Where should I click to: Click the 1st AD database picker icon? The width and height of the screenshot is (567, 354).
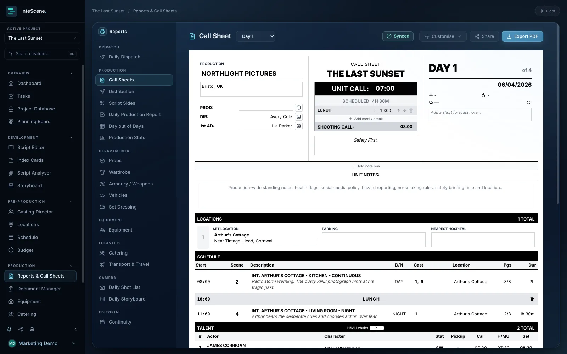point(299,126)
